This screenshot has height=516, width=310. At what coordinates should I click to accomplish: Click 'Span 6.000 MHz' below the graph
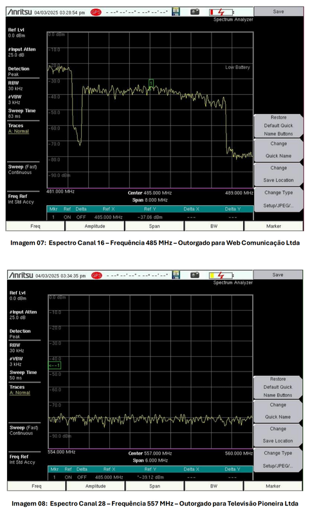coord(150,461)
